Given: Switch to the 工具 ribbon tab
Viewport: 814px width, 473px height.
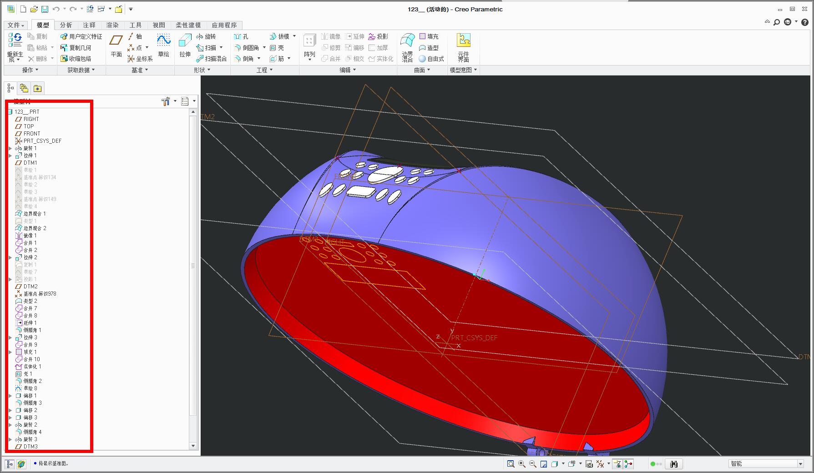Looking at the screenshot, I should click(x=136, y=25).
